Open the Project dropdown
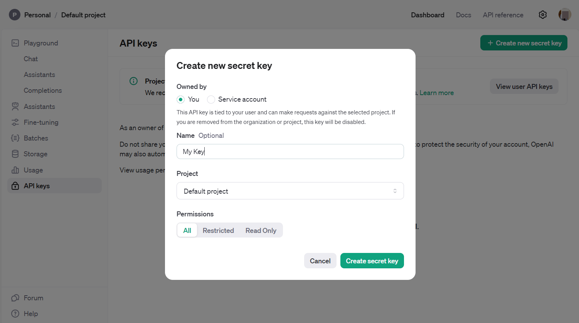This screenshot has width=579, height=323. point(290,191)
